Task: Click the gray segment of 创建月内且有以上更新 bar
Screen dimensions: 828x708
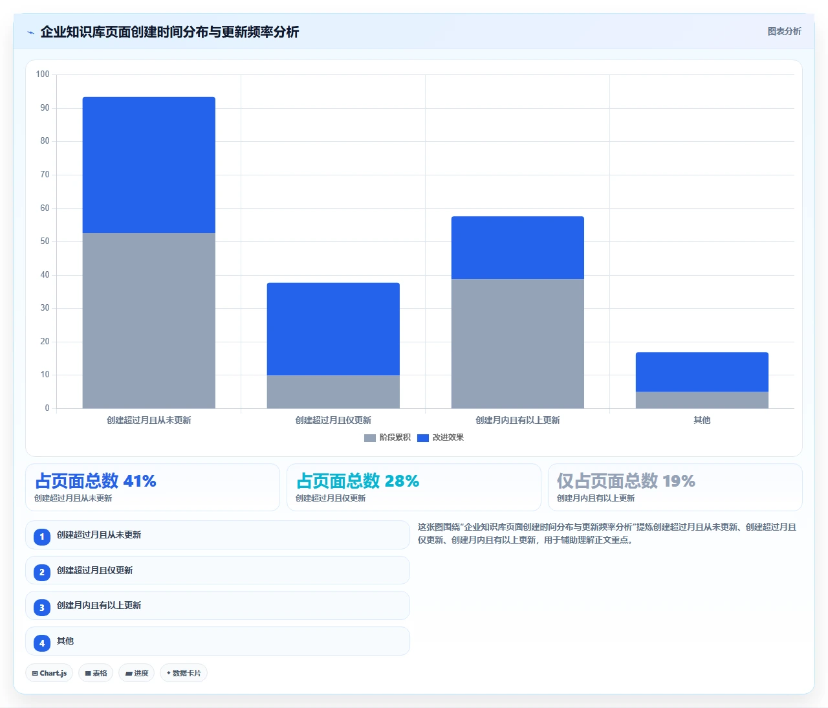Action: pyautogui.click(x=517, y=344)
